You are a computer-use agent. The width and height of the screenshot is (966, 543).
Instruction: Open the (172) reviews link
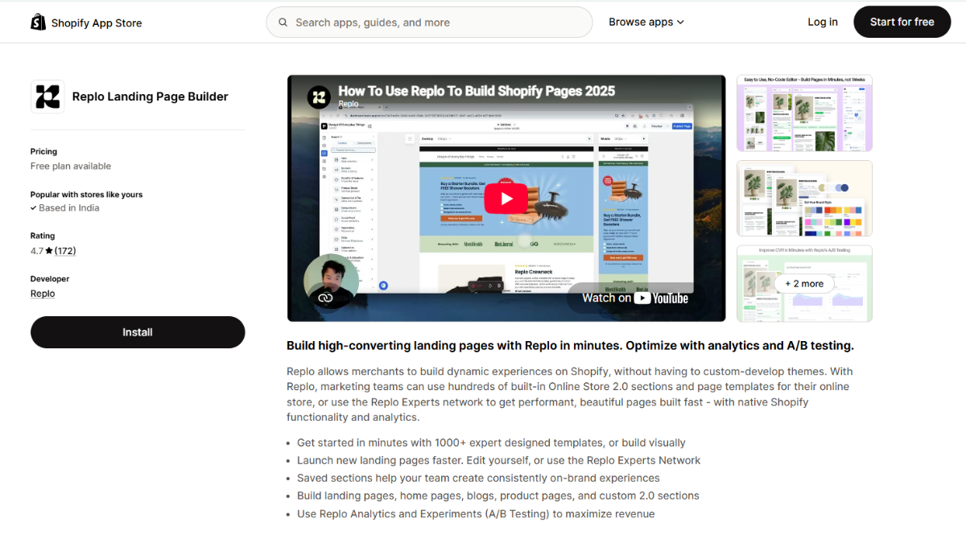click(65, 251)
